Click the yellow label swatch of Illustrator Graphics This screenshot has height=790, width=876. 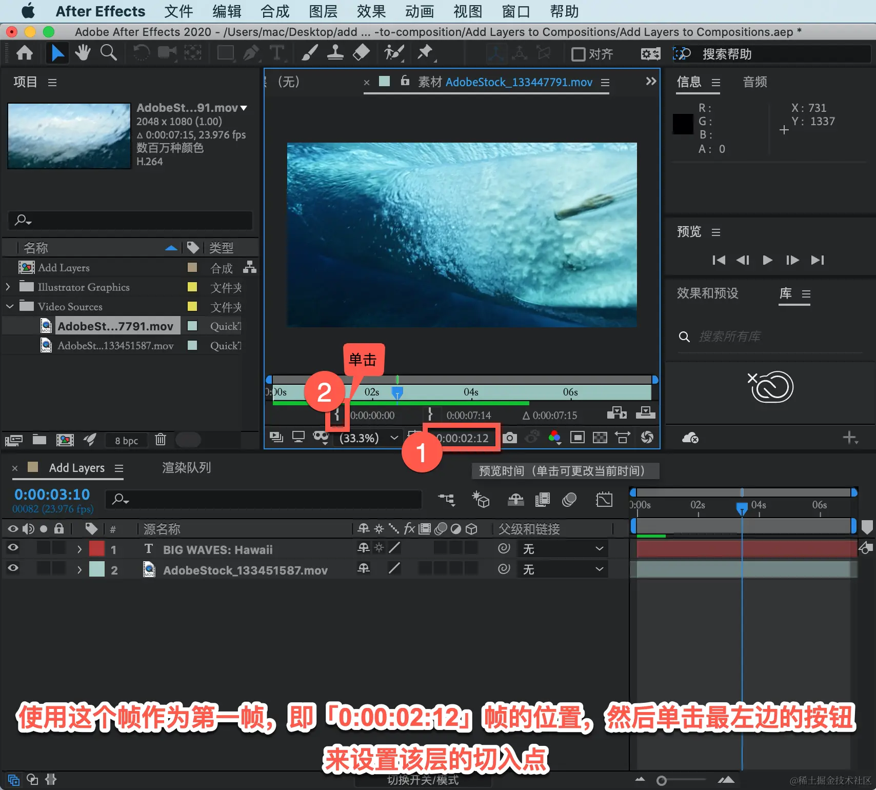pyautogui.click(x=192, y=287)
